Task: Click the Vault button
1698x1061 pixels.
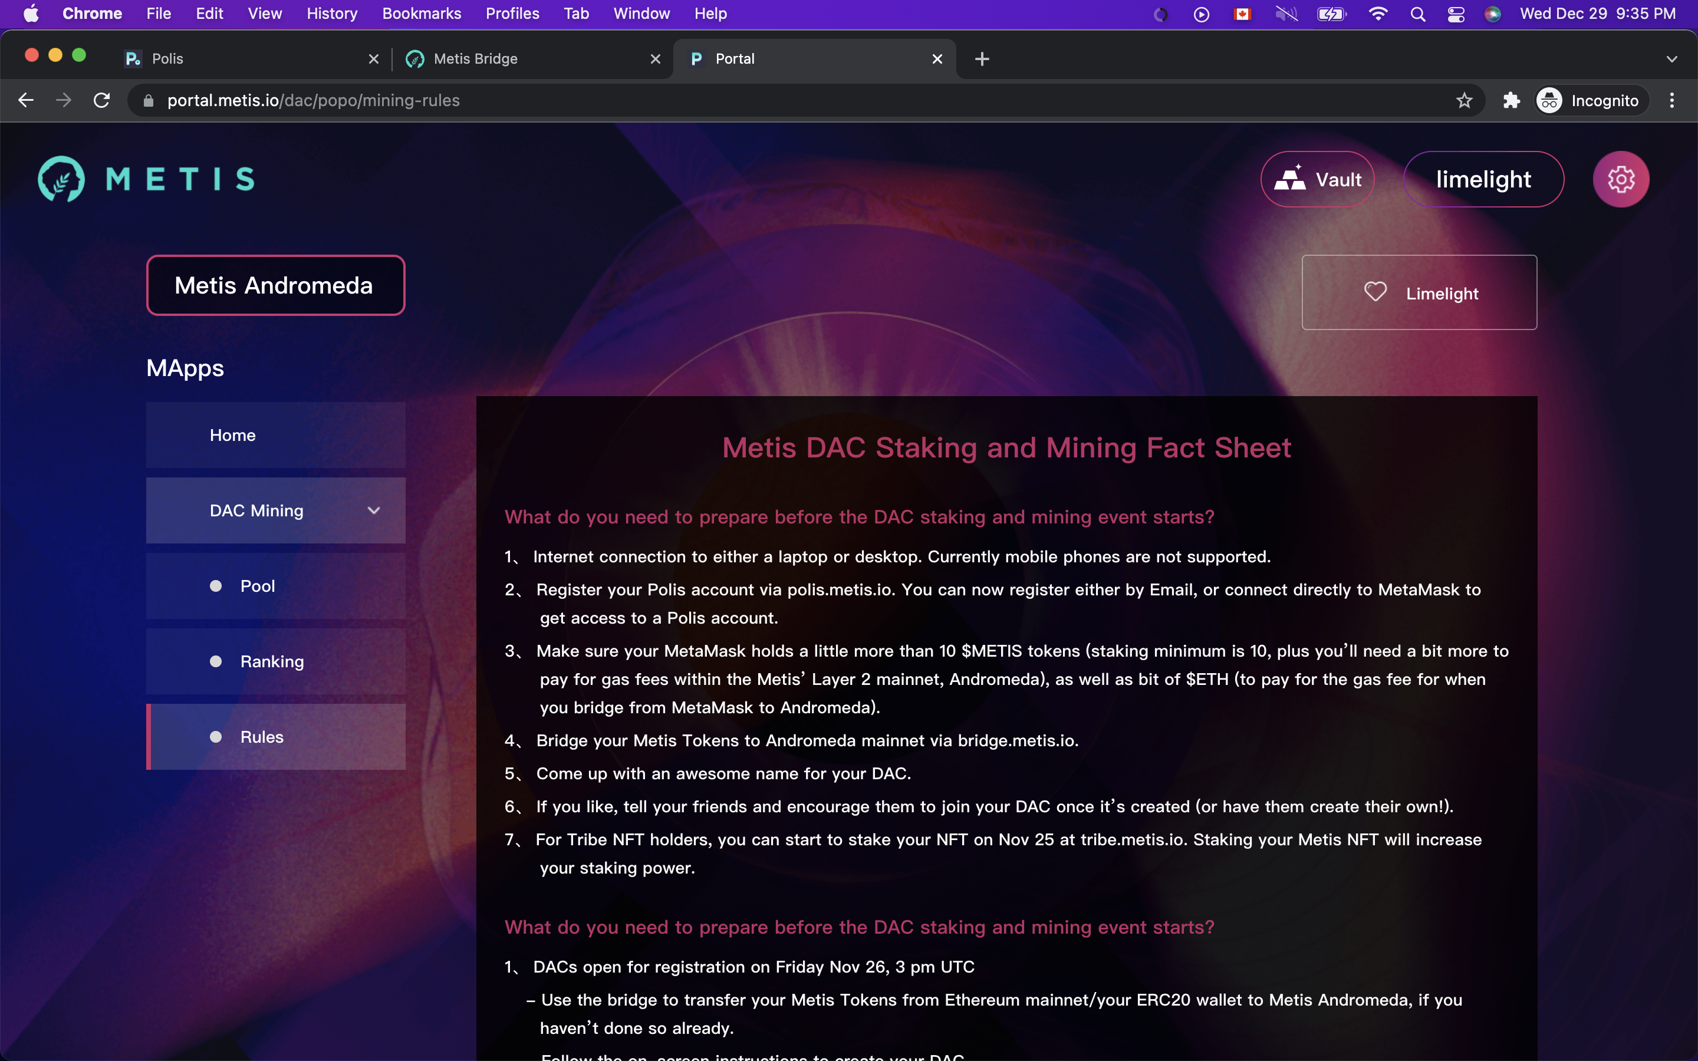Action: pyautogui.click(x=1317, y=180)
